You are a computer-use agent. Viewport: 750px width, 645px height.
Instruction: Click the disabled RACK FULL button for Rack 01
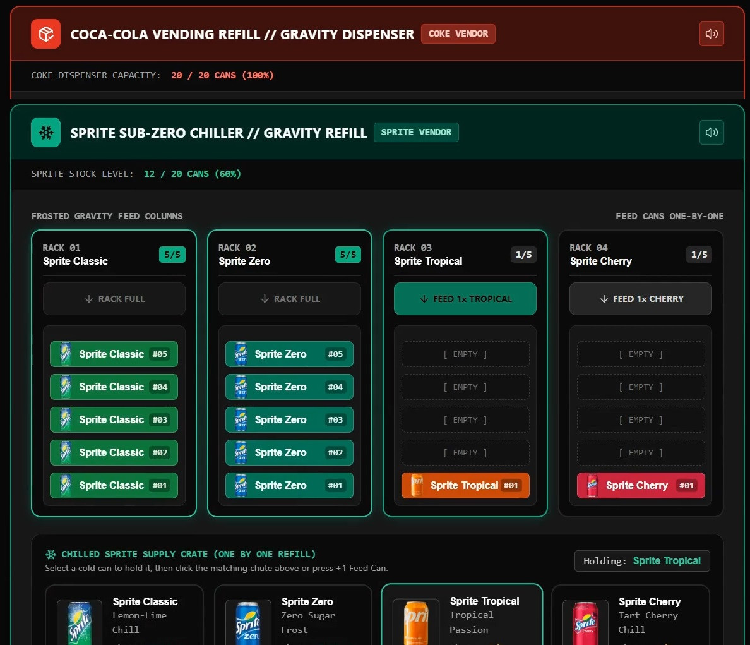click(x=114, y=299)
